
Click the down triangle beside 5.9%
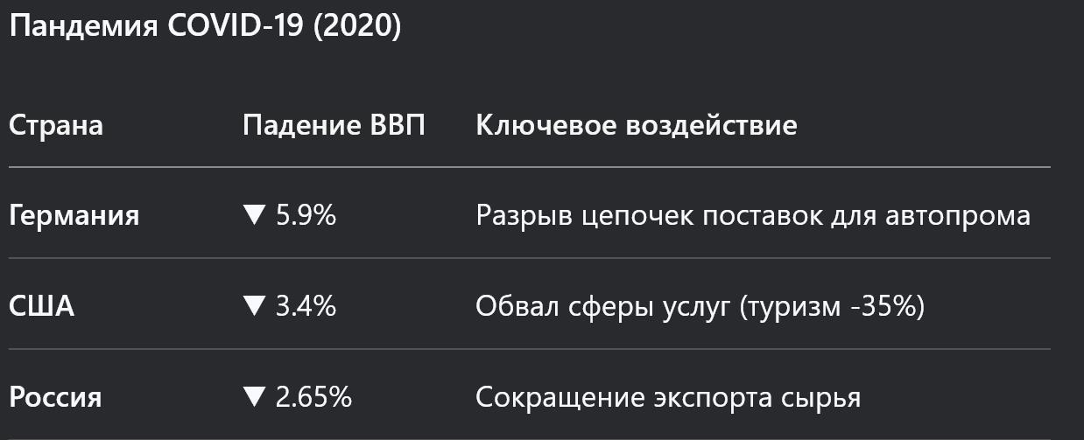point(254,215)
